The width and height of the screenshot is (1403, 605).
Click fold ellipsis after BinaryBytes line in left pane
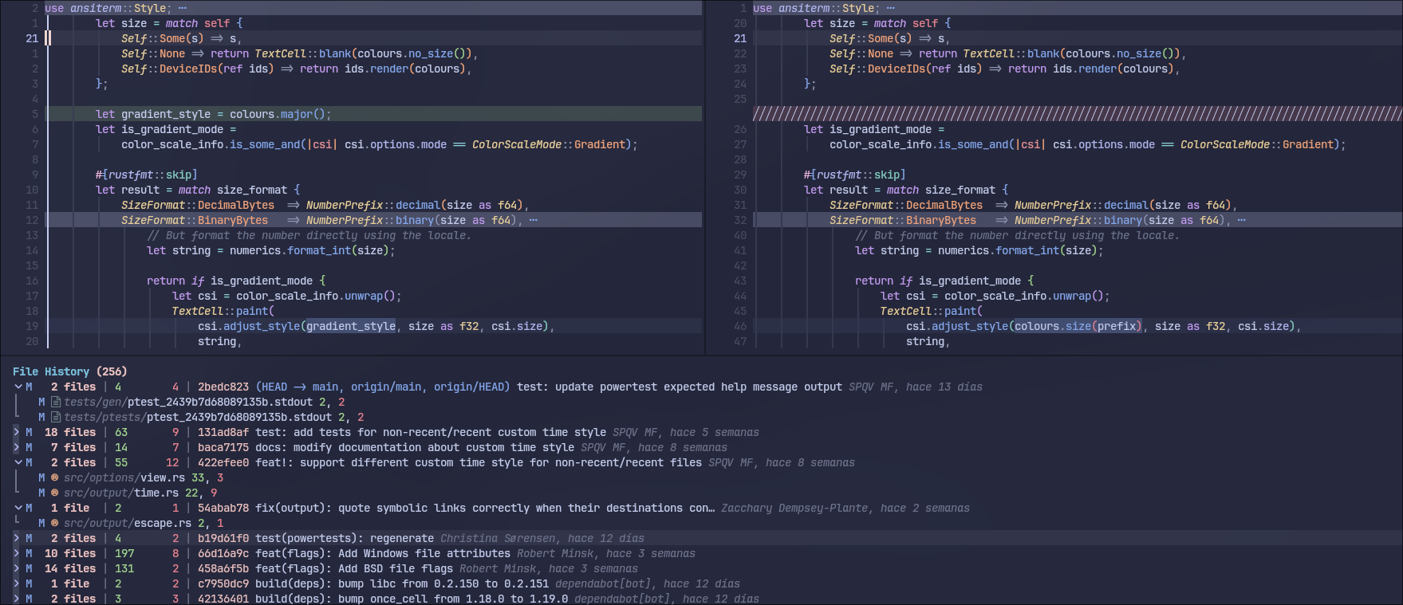pos(534,220)
